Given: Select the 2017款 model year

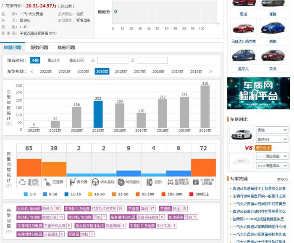Looking at the screenshot, I should pos(140,72).
